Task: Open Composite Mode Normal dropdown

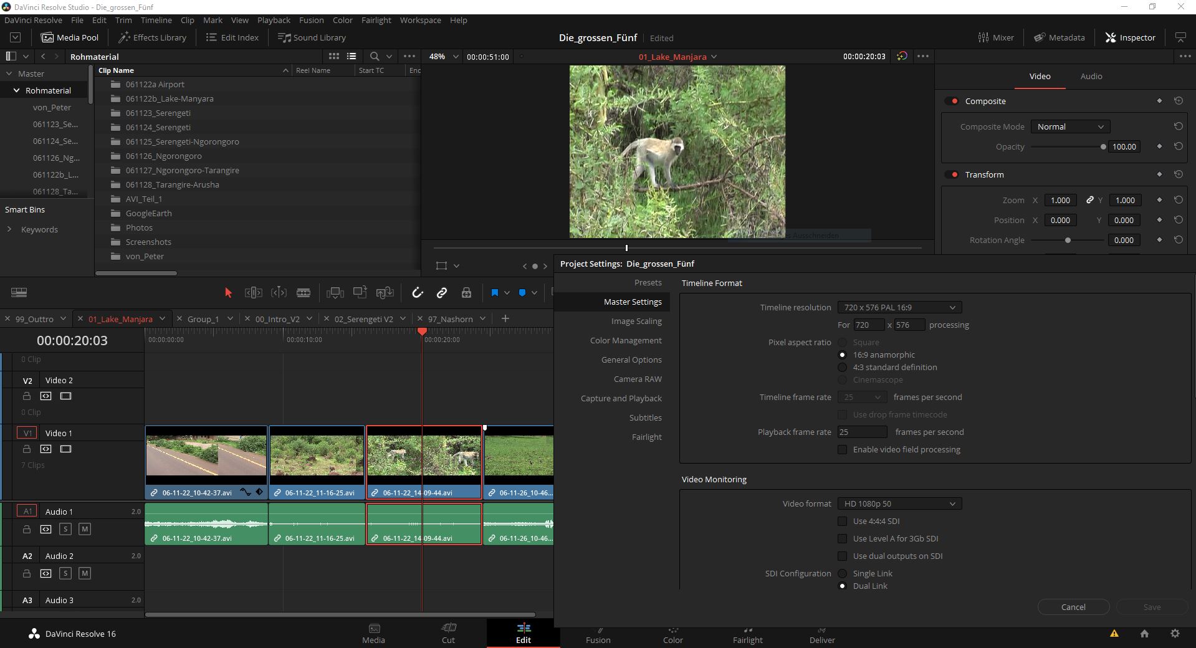Action: (1070, 126)
